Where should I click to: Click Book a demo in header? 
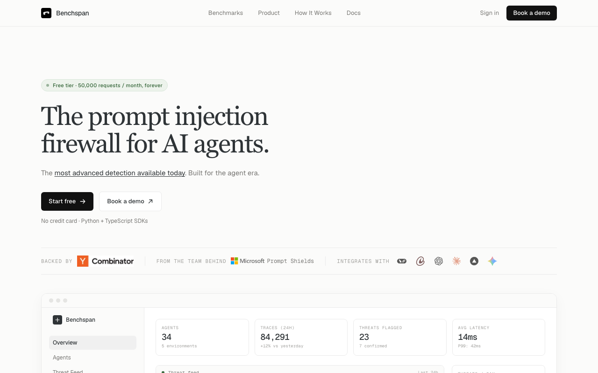pos(532,13)
